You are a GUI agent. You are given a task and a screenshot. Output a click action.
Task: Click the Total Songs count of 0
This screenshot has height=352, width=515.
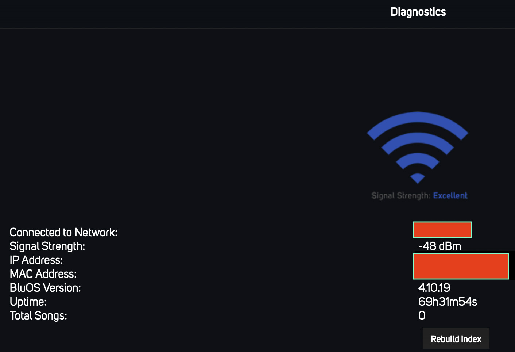(x=422, y=315)
